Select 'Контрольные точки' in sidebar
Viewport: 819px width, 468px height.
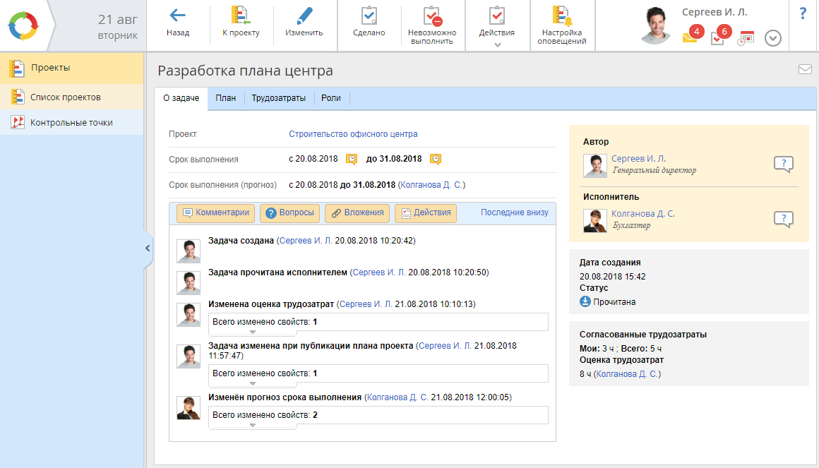71,123
